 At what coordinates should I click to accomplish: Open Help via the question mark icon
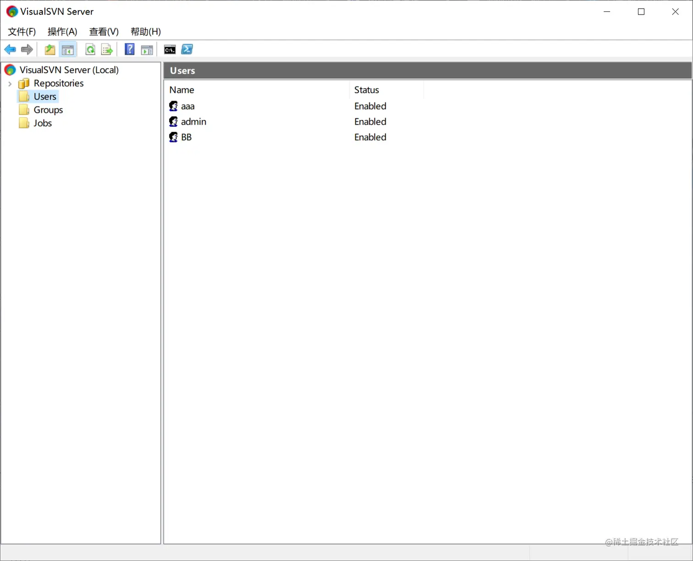[130, 49]
